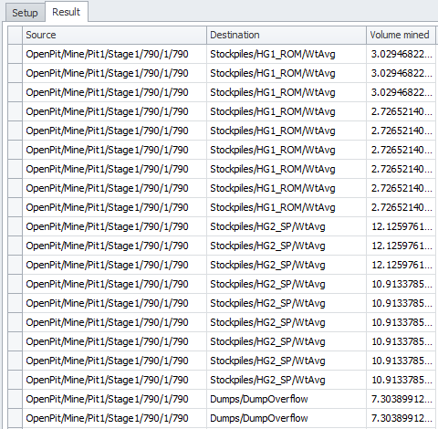
Task: Click the first Stockpiles/HG2_SP/WtAvg destination cell
Action: point(287,226)
